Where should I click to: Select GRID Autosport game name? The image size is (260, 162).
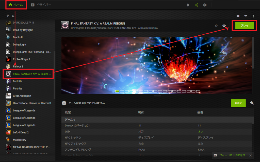point(22,96)
